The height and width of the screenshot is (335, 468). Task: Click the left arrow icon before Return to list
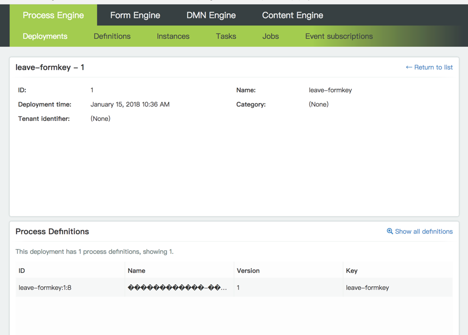(409, 67)
